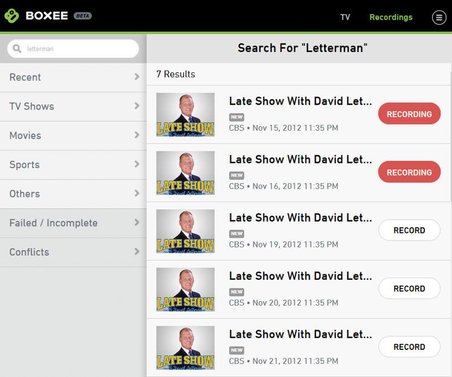Open the Nov 16 Late Show thumbnail

(x=185, y=173)
